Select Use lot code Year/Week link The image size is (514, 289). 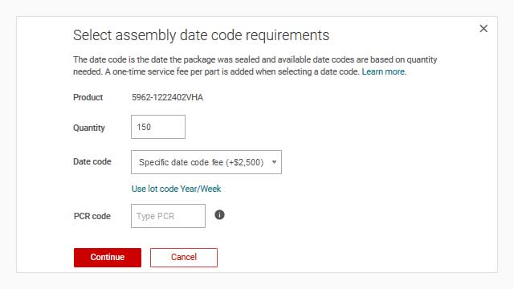pyautogui.click(x=176, y=189)
